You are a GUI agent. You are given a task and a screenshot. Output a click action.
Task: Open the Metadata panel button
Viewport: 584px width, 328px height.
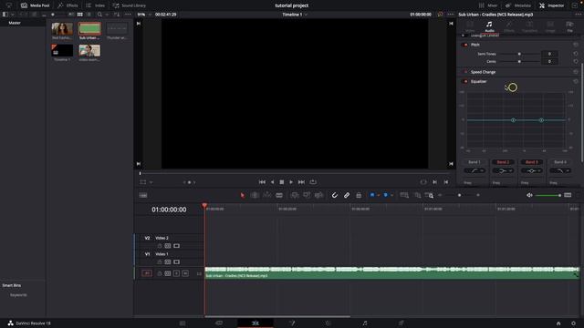click(x=518, y=5)
